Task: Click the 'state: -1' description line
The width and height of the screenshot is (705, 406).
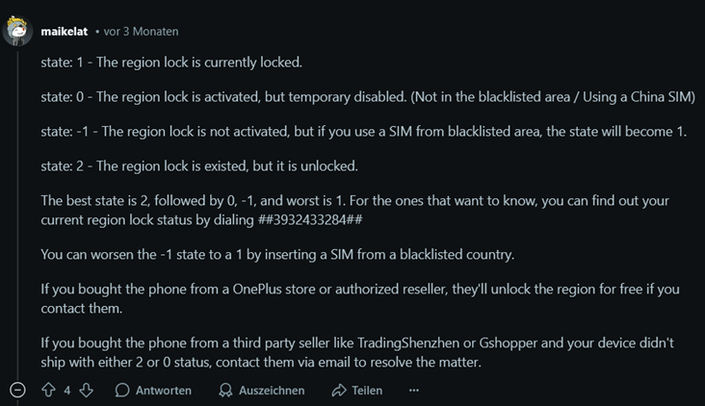Action: [x=363, y=132]
